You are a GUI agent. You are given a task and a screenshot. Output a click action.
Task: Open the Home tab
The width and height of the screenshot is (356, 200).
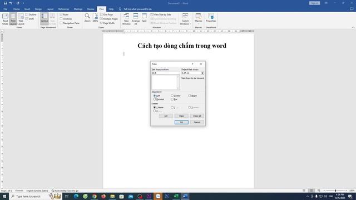[x=16, y=9]
